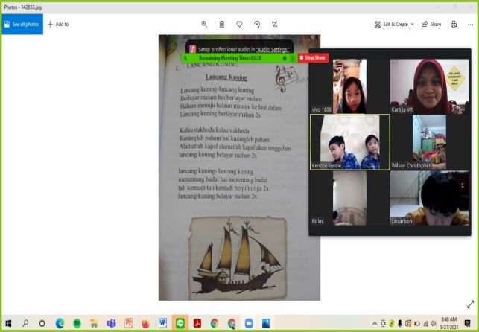Open the Chrome icon beside Acrobat in taskbar

click(x=215, y=323)
